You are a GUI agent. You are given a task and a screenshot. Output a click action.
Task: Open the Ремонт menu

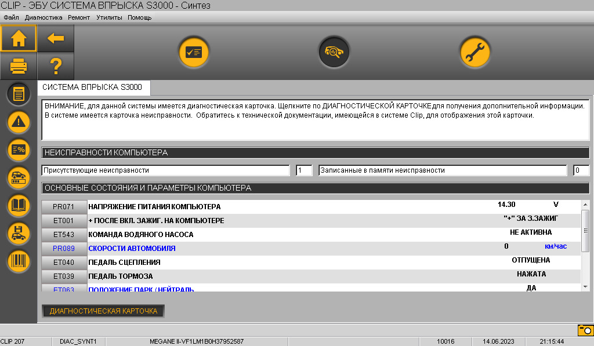[x=79, y=17]
